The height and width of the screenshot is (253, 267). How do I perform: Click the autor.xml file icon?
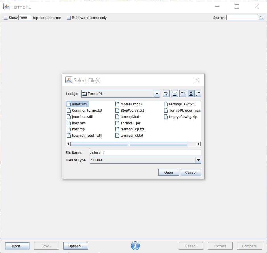coord(69,104)
